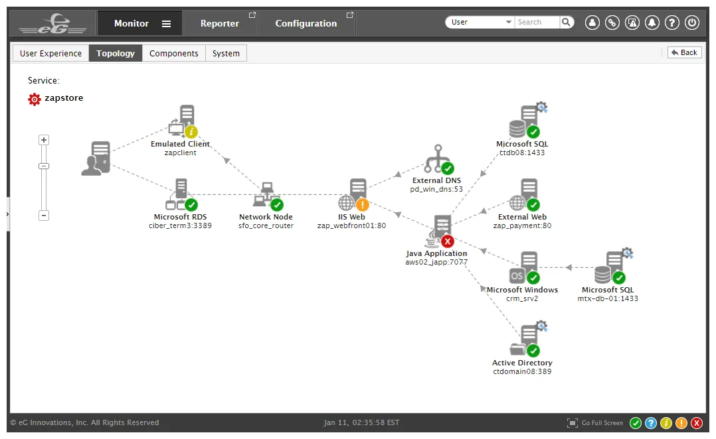Viewport: 716px width, 439px height.
Task: Click the red critical status icon in footer
Action: click(x=697, y=423)
